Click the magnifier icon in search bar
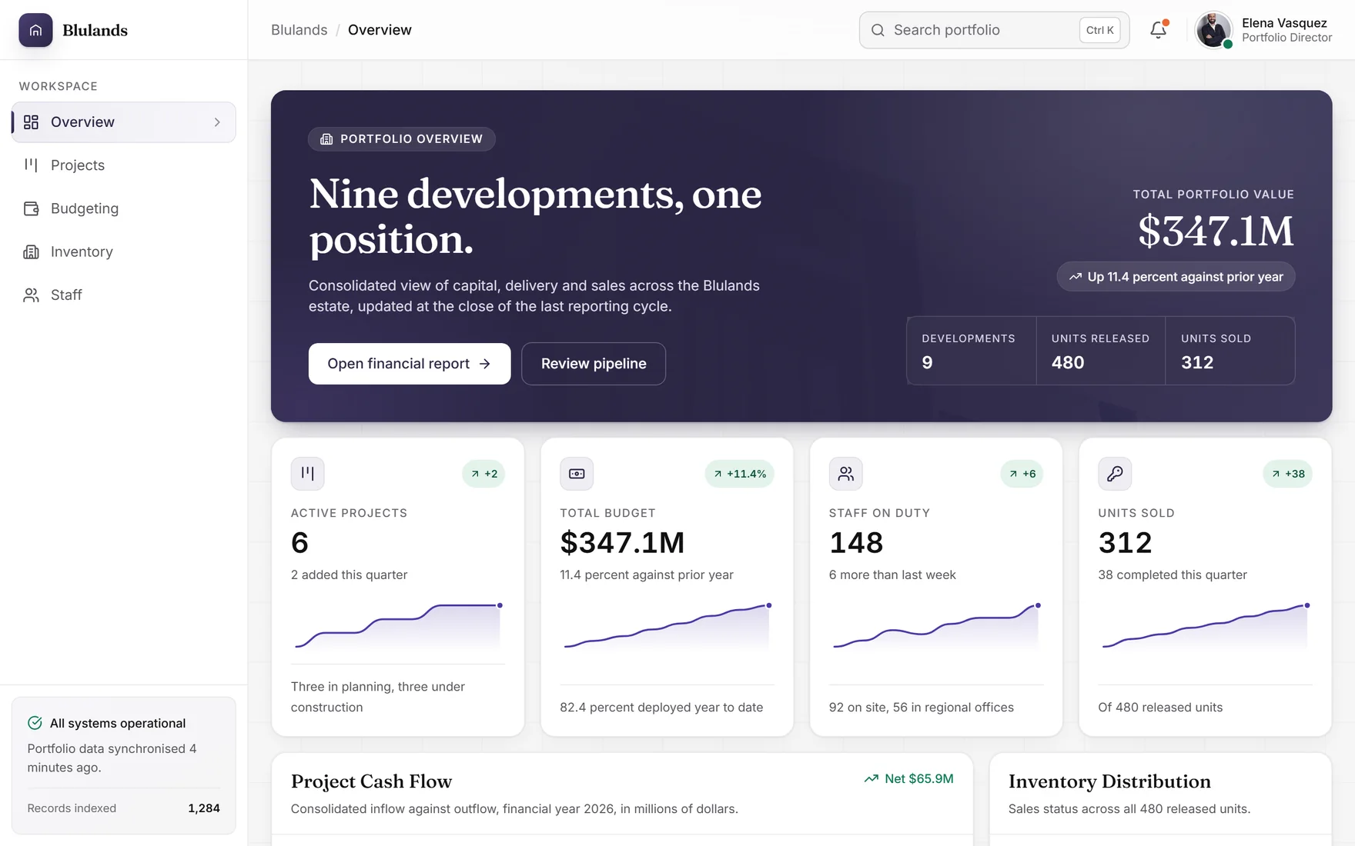Screen dimensions: 1355x846 click(878, 30)
